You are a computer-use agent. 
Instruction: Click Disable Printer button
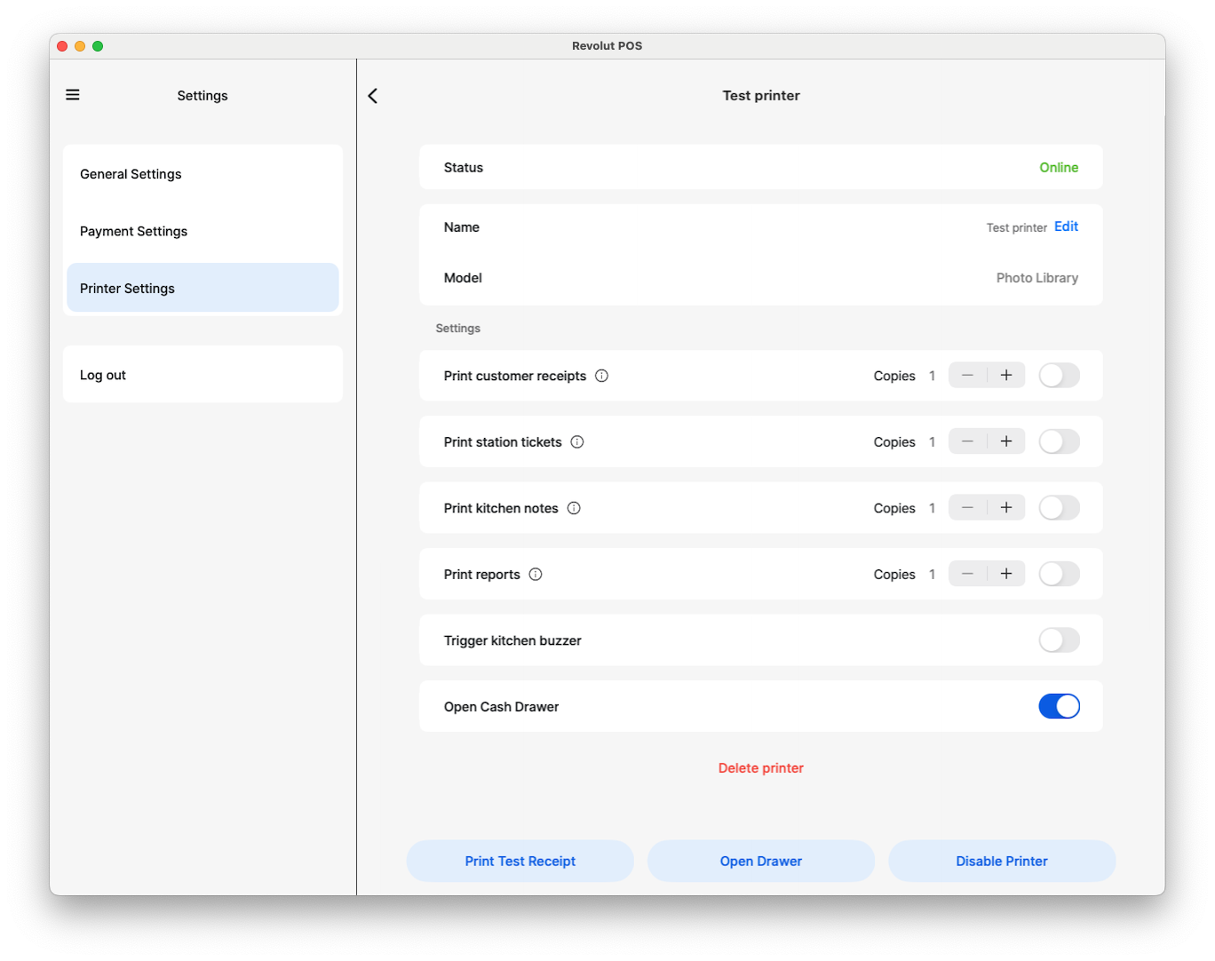point(1002,862)
